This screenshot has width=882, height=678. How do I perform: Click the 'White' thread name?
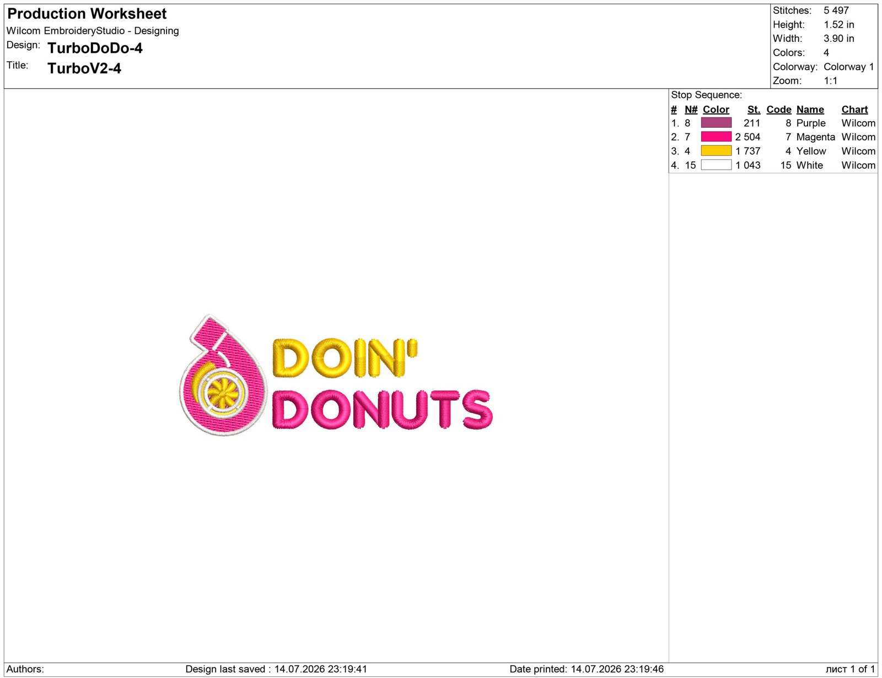tap(810, 165)
